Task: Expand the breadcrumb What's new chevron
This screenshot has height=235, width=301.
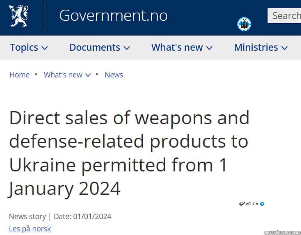Action: (x=88, y=75)
